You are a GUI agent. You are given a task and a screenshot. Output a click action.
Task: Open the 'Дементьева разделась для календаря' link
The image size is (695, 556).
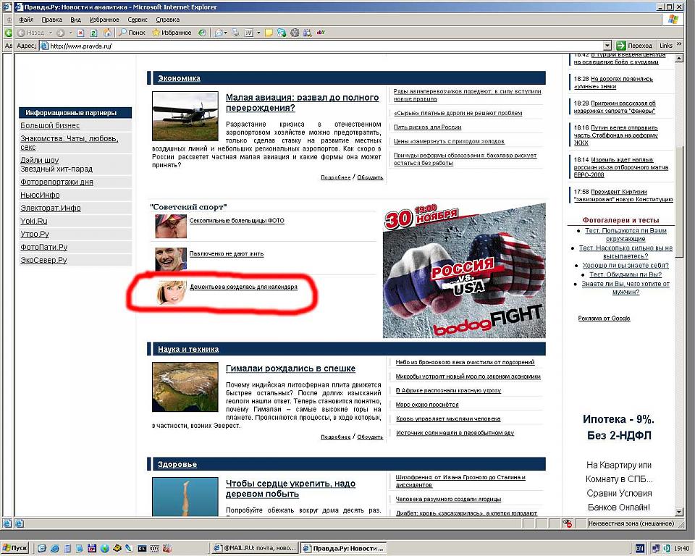(243, 287)
